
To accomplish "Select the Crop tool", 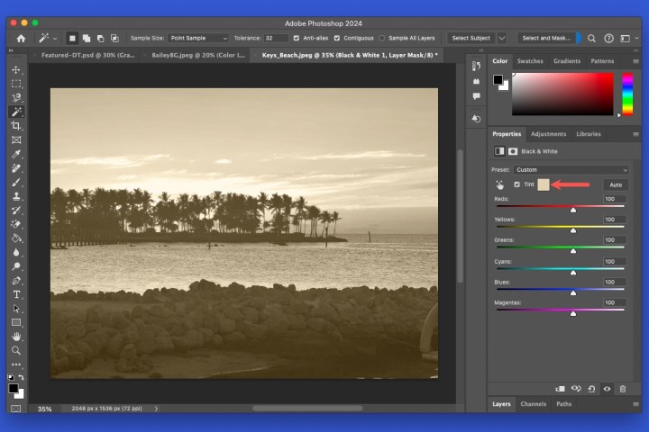I will point(16,126).
